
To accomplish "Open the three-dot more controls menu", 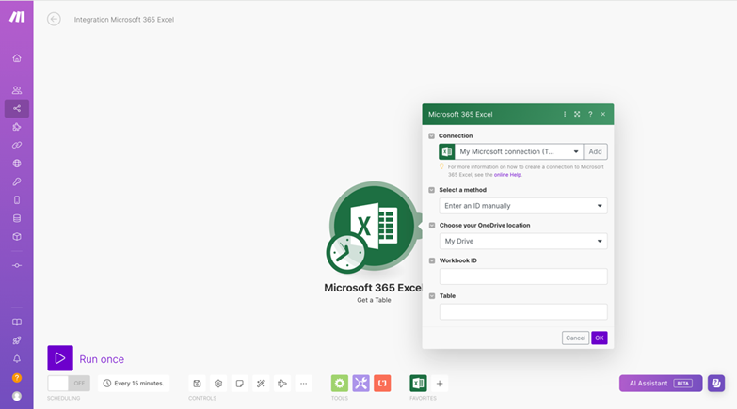I will click(x=304, y=384).
